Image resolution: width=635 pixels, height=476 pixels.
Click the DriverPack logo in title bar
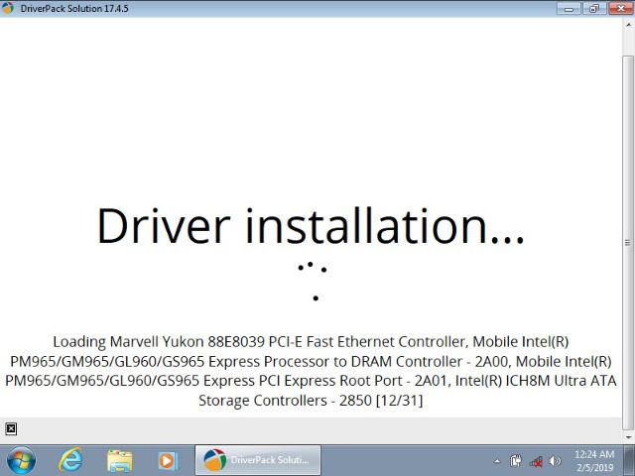tap(9, 8)
